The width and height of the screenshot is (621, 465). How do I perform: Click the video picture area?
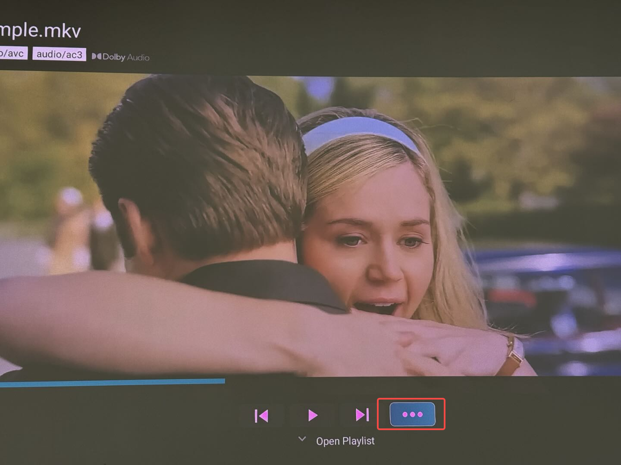click(310, 225)
